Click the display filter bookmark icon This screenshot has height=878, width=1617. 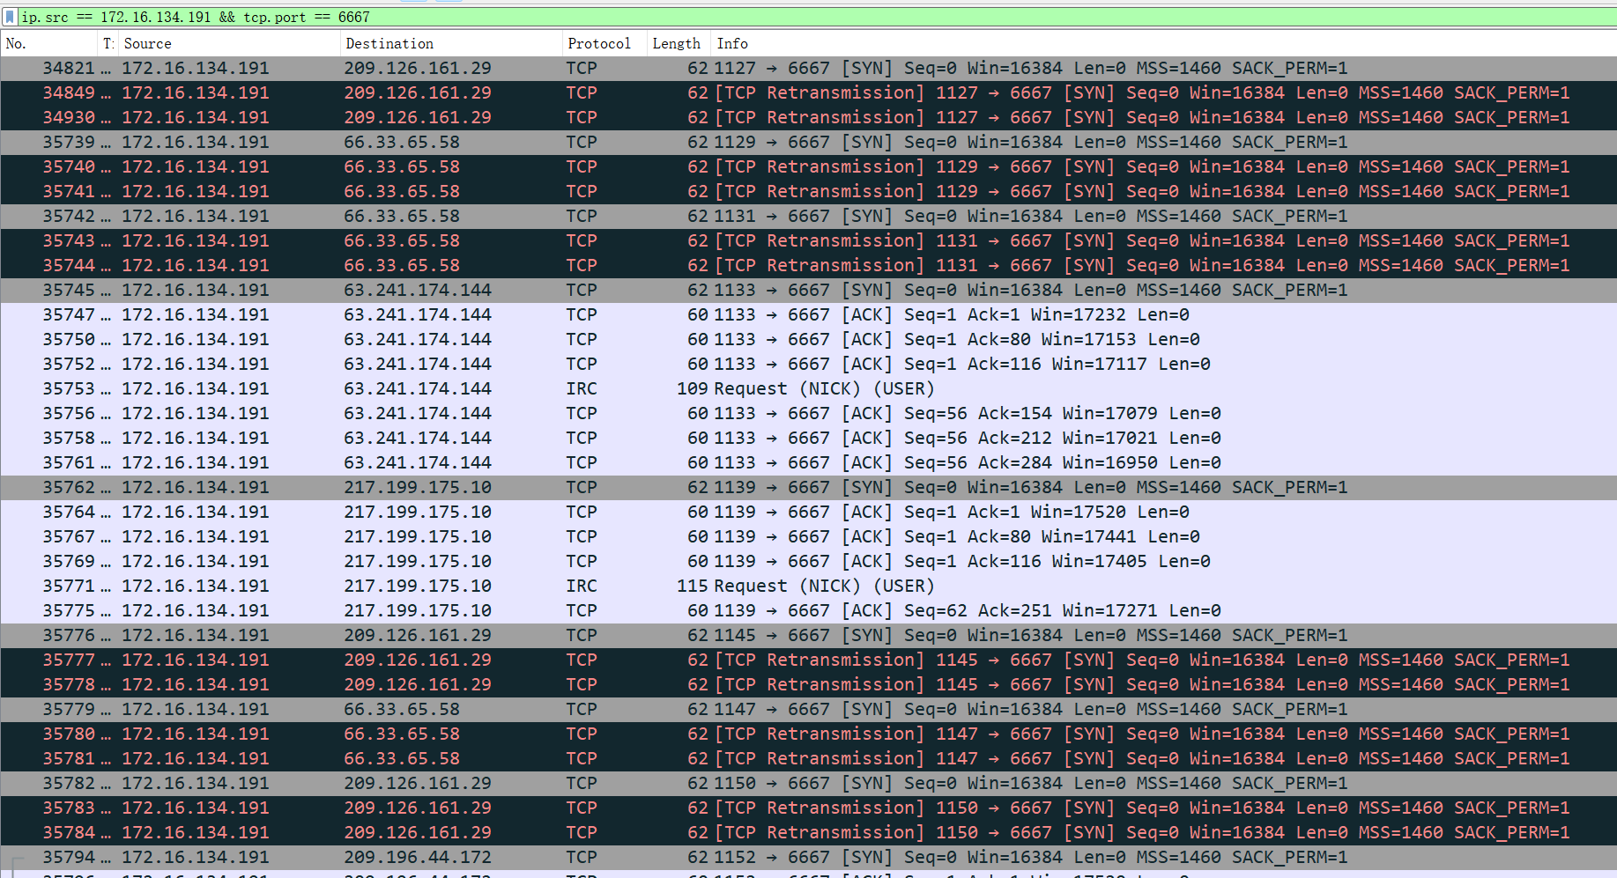click(10, 17)
